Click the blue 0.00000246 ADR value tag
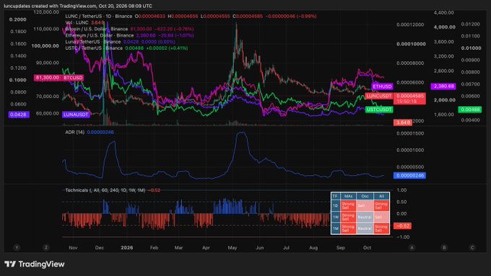491x276 pixels. click(x=409, y=175)
